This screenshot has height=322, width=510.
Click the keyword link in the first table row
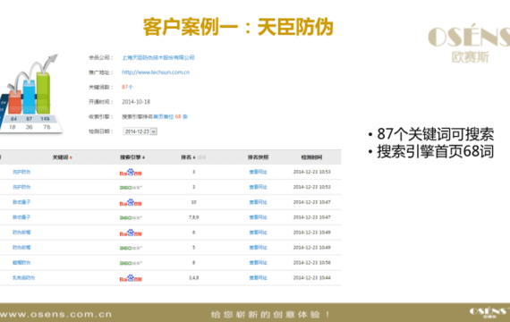[x=21, y=172]
